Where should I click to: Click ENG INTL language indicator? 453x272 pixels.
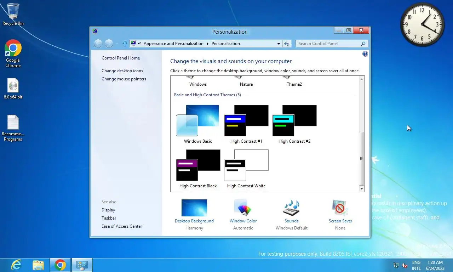click(416, 265)
